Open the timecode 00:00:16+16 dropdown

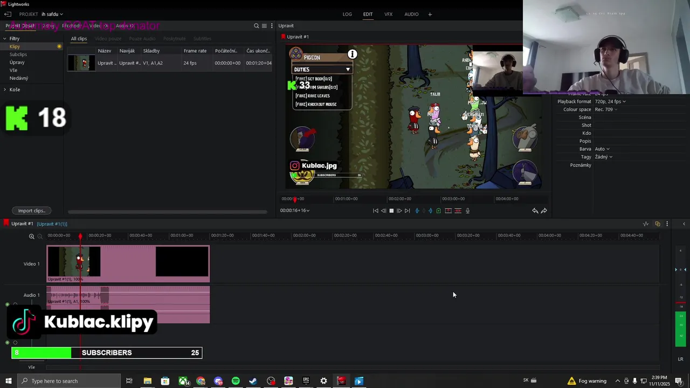click(294, 211)
